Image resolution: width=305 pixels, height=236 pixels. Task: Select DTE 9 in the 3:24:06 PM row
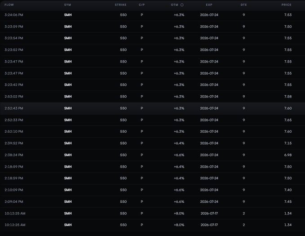point(244,15)
